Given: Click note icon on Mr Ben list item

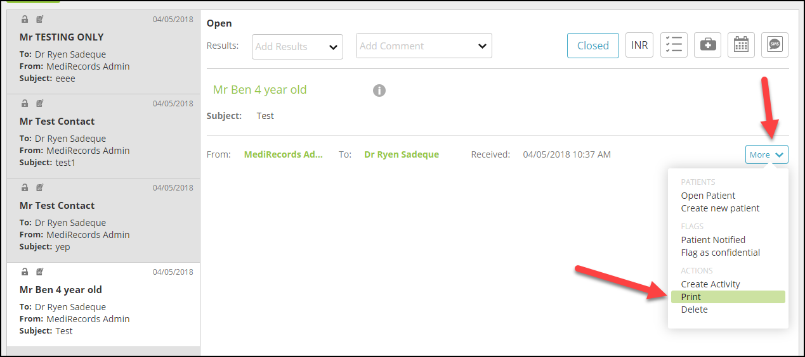Looking at the screenshot, I should 39,272.
